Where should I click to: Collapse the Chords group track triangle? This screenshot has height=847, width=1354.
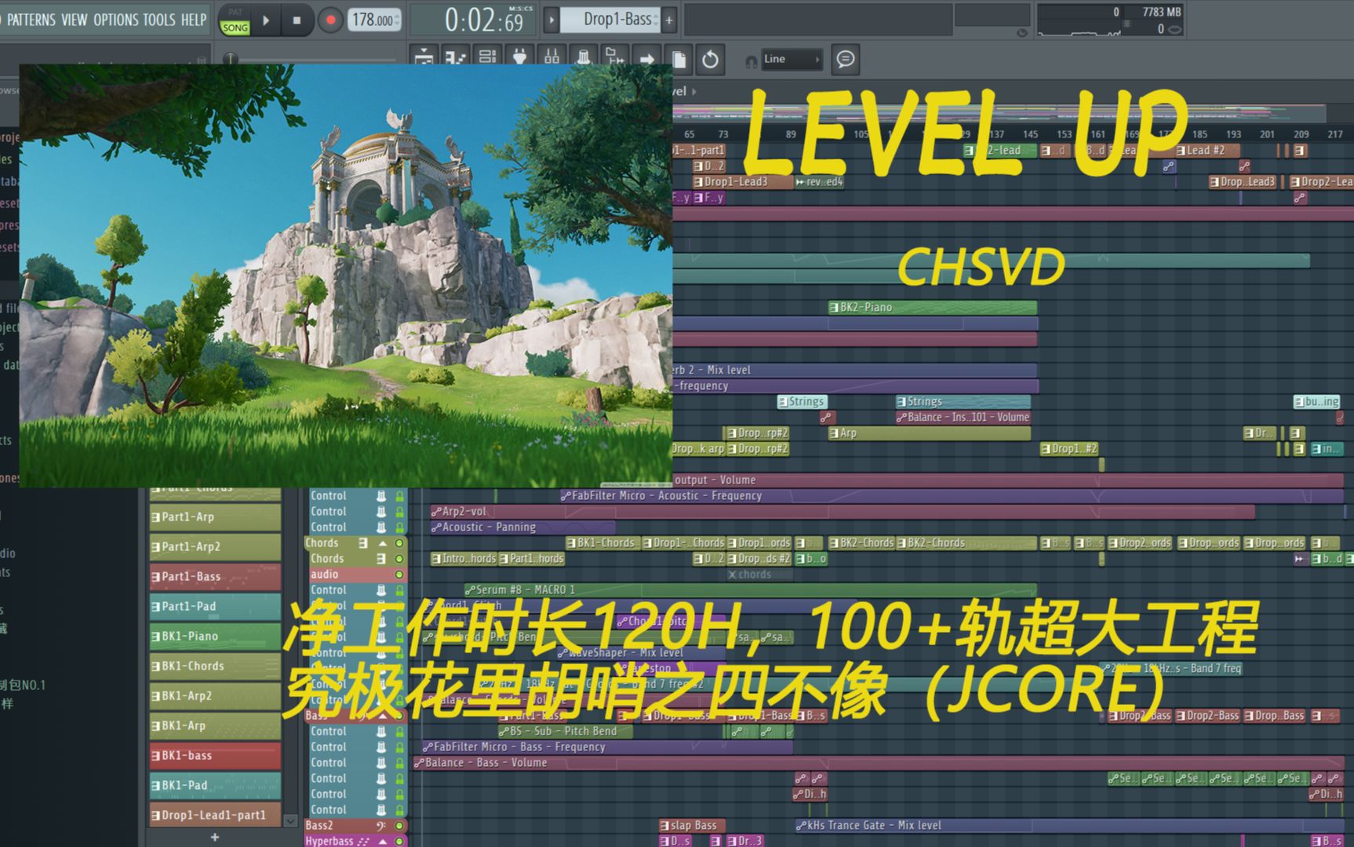[383, 543]
